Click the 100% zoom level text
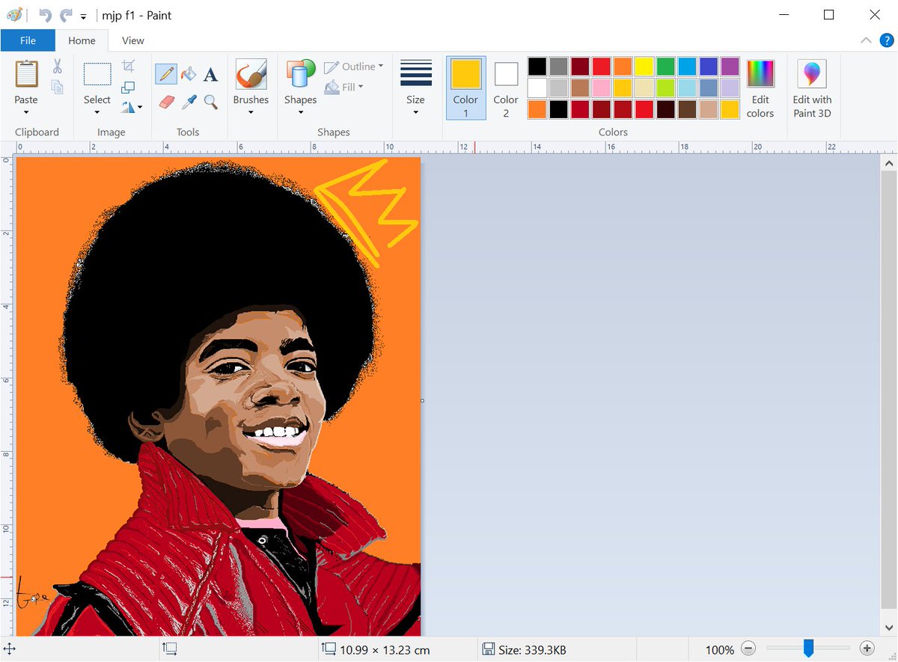898x662 pixels. click(720, 649)
